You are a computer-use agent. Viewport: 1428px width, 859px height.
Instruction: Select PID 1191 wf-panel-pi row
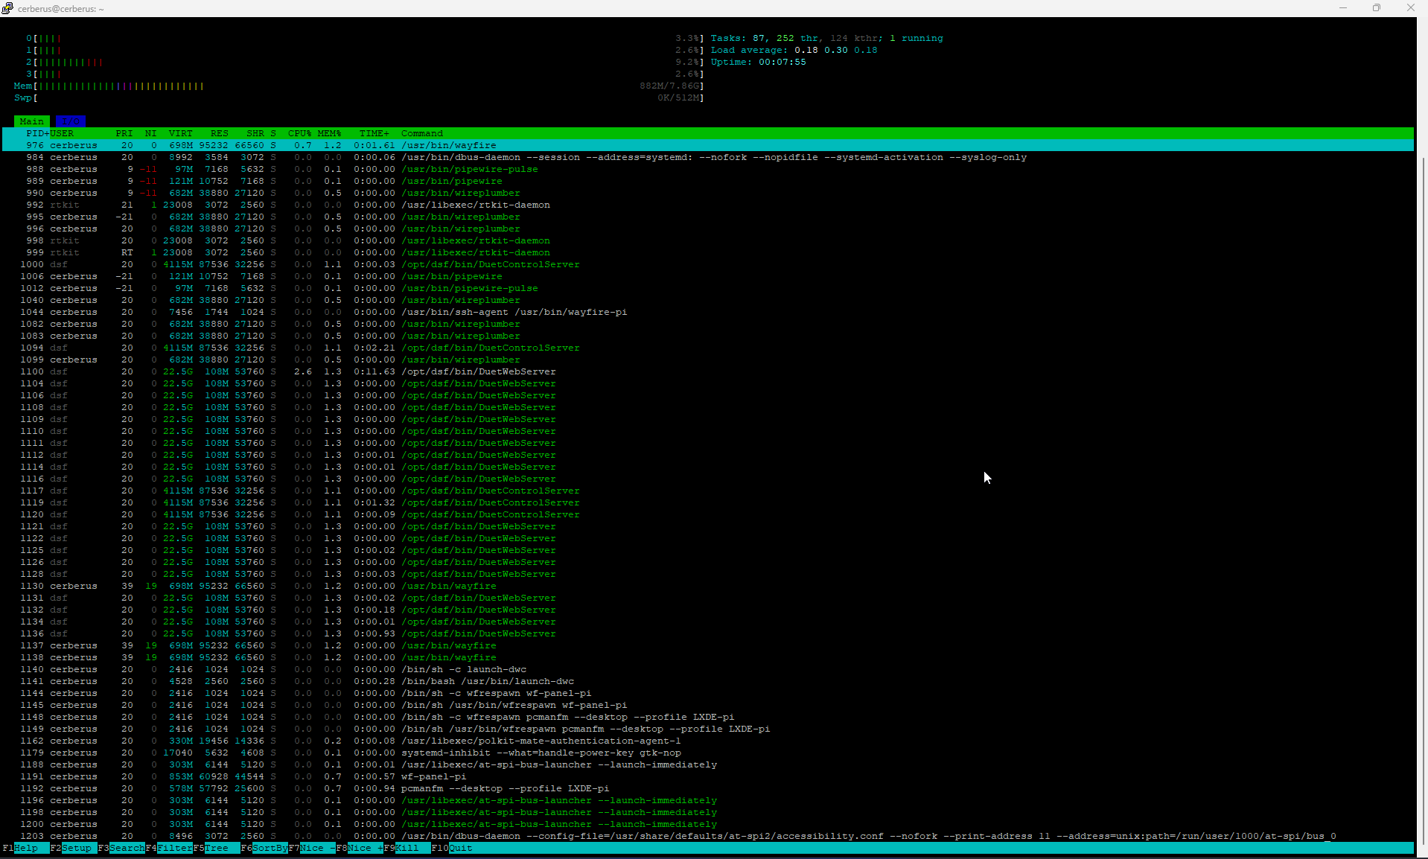pos(707,776)
